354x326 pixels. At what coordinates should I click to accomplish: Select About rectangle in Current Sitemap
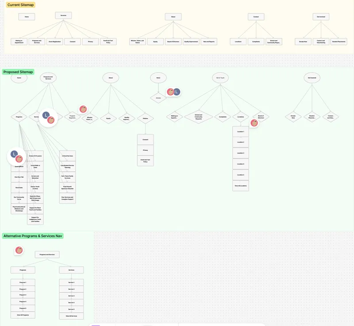173,17
